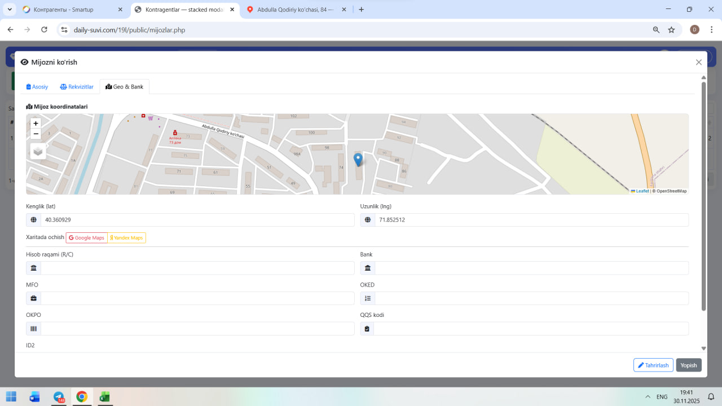
Task: Open the browser zoom indicator icon
Action: click(x=656, y=30)
